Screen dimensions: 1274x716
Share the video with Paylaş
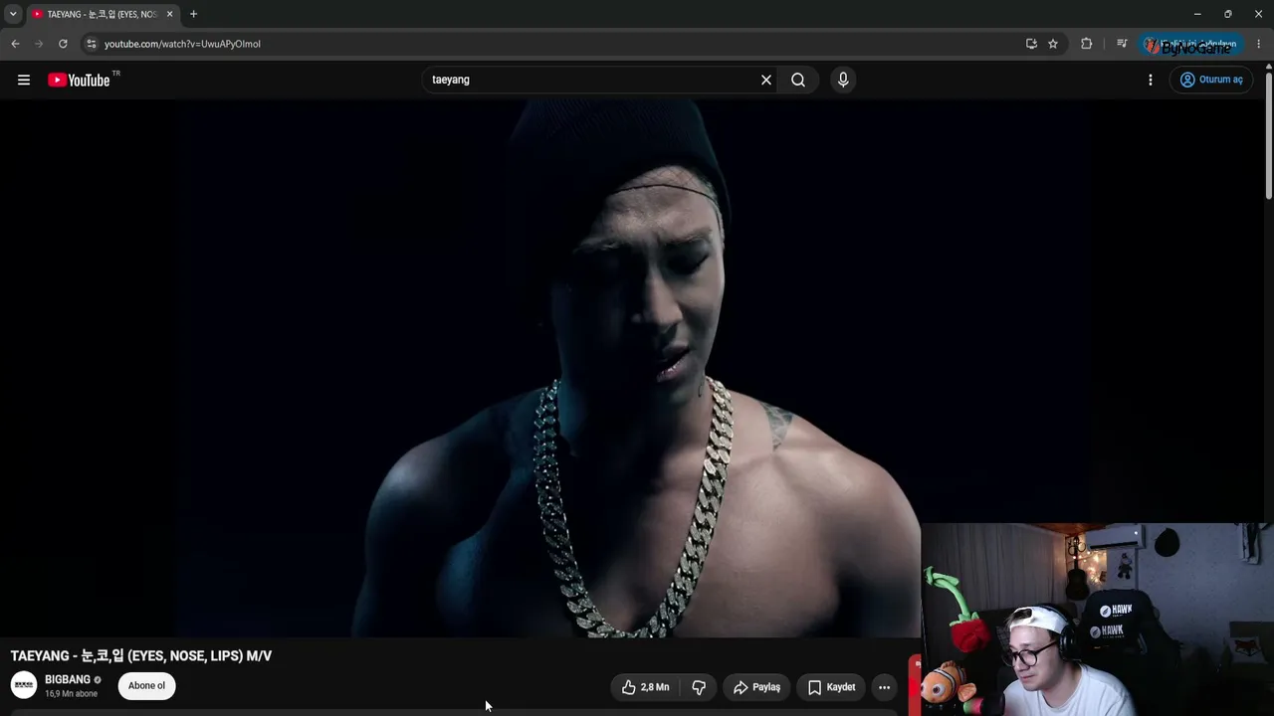[x=757, y=687]
